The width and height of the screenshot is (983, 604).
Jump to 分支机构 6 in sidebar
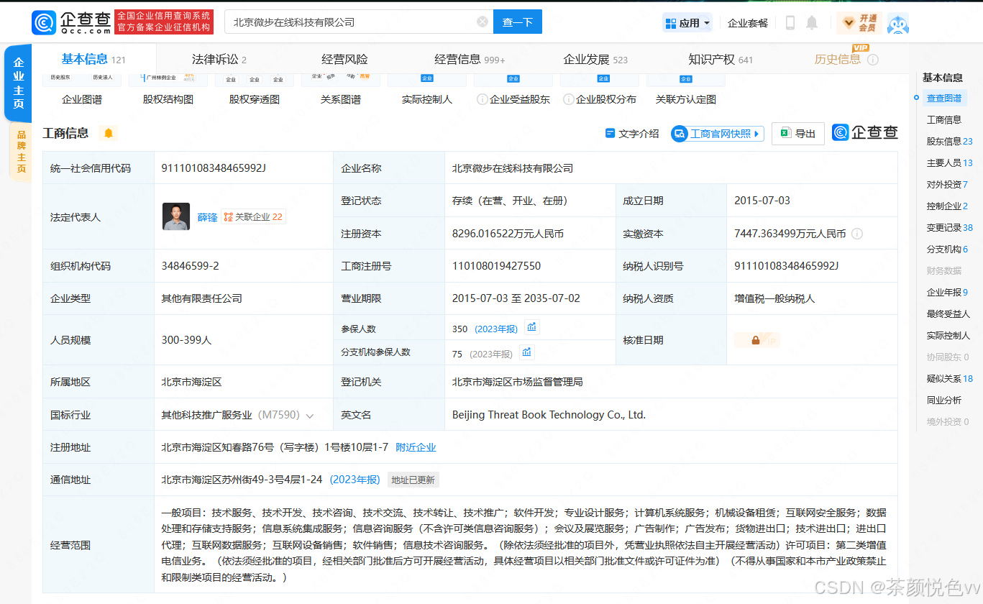pyautogui.click(x=948, y=250)
